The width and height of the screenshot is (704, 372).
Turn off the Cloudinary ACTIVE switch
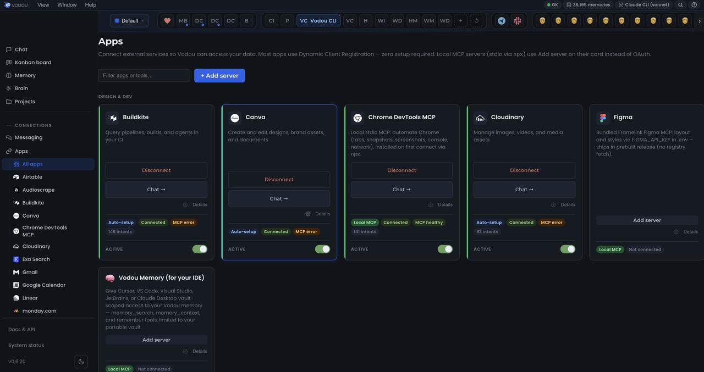[x=568, y=249]
